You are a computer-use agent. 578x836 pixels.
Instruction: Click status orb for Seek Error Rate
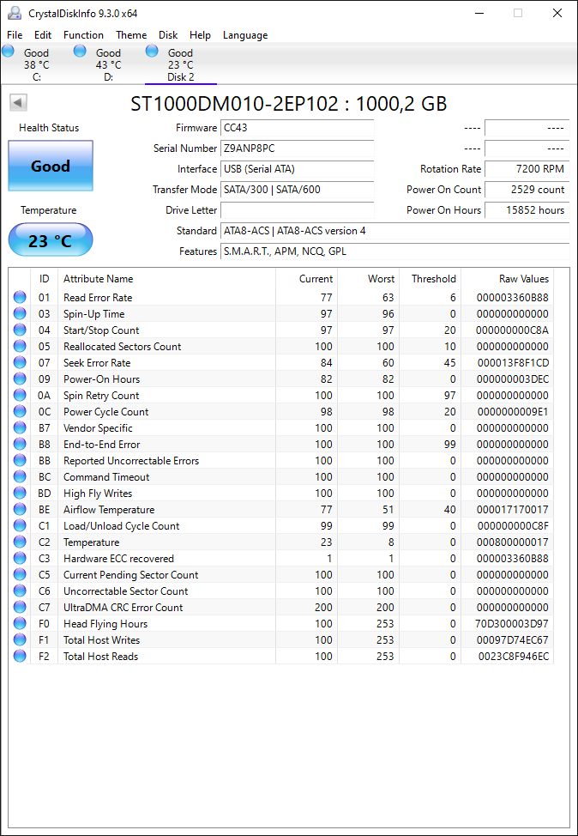pyautogui.click(x=20, y=362)
